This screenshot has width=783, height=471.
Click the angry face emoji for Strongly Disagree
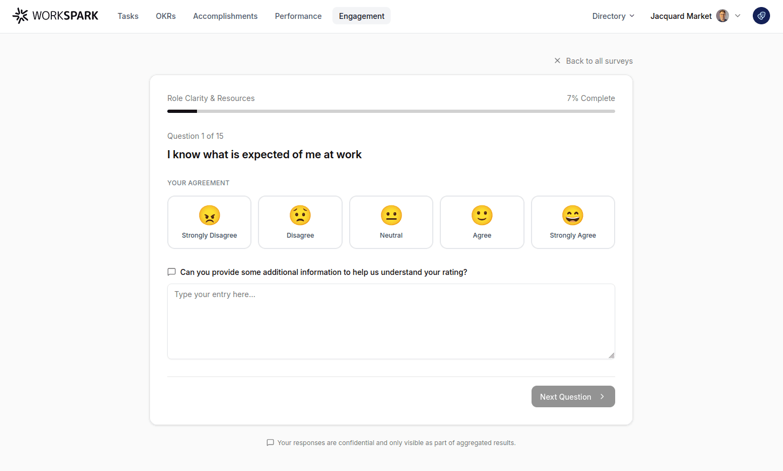pos(209,215)
